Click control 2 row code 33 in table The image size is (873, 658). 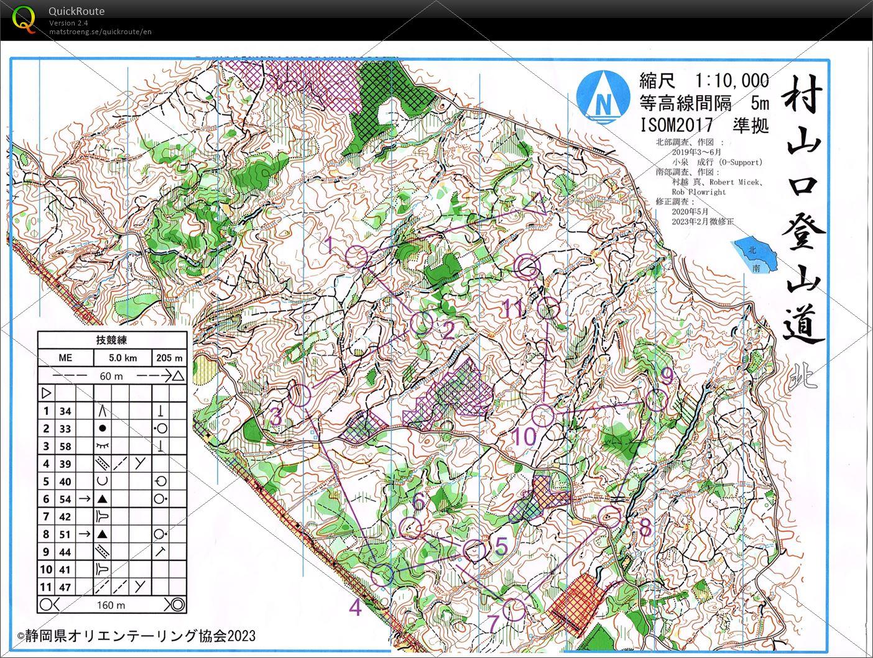click(65, 429)
